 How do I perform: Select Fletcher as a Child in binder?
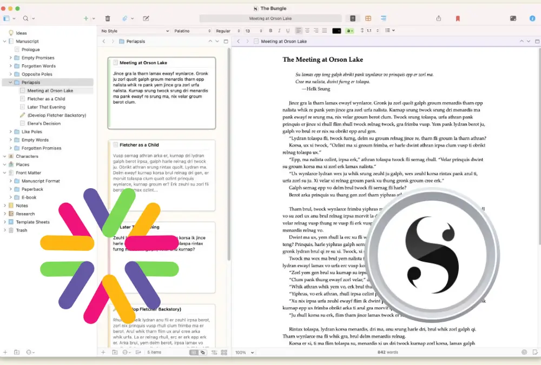46,98
